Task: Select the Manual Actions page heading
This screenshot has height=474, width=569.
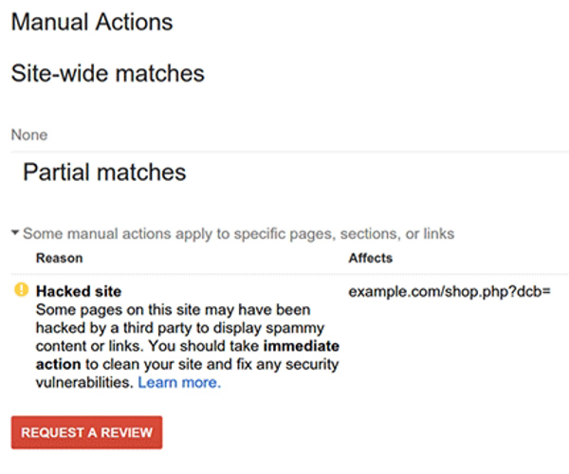Action: 92,22
